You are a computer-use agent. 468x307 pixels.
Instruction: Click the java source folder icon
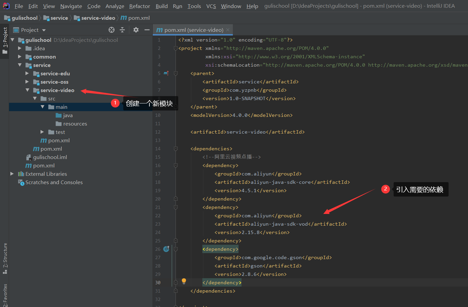[x=59, y=115]
